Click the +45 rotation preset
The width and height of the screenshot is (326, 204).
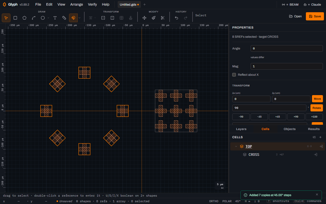pos(278,117)
